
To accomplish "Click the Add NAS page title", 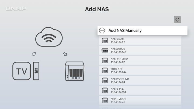I will point(97,9).
